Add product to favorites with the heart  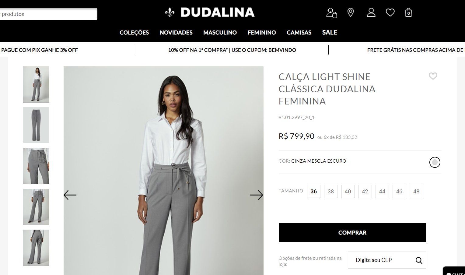[x=433, y=76]
